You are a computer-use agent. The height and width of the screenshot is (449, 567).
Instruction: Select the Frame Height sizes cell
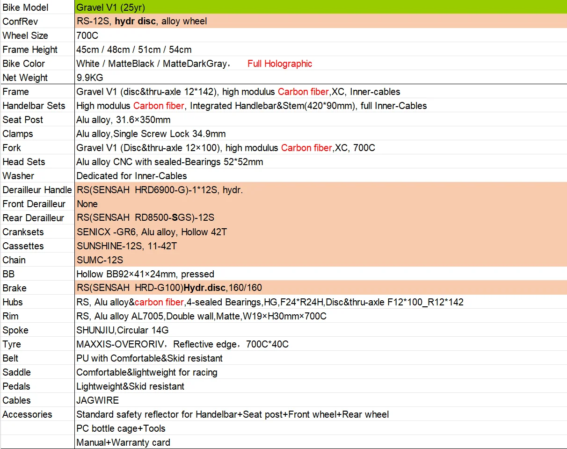(320, 49)
